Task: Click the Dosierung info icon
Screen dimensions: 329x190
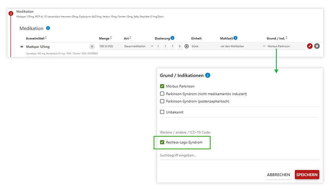Action: pos(173,38)
